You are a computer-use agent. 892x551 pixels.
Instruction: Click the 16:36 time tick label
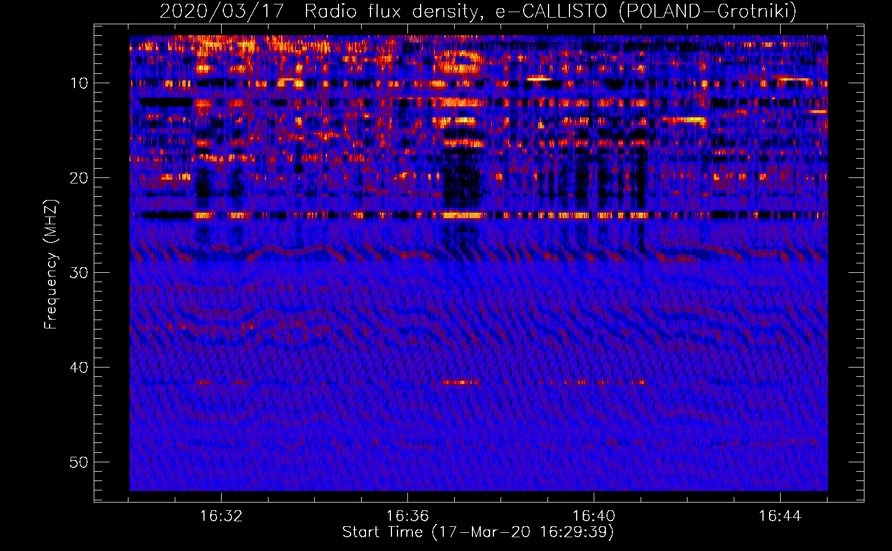click(407, 516)
